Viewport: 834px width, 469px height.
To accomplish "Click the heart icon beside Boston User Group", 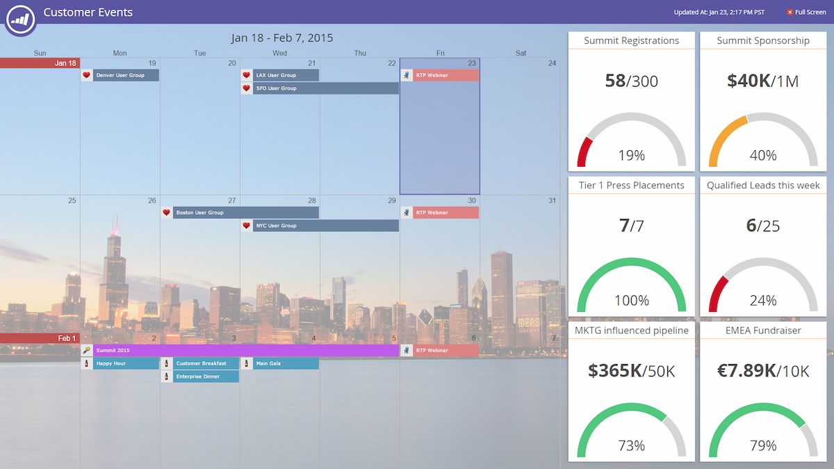I will point(166,213).
